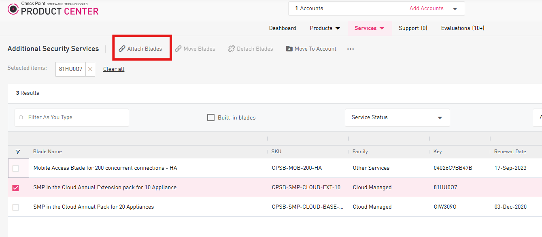Click the Detach Blades button
Screen dimensions: 542x237
[x=251, y=49]
